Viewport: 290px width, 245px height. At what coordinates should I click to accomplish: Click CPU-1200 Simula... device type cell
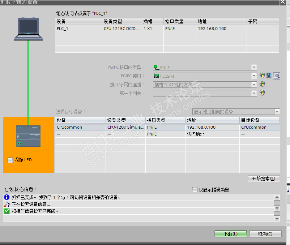(x=125, y=127)
